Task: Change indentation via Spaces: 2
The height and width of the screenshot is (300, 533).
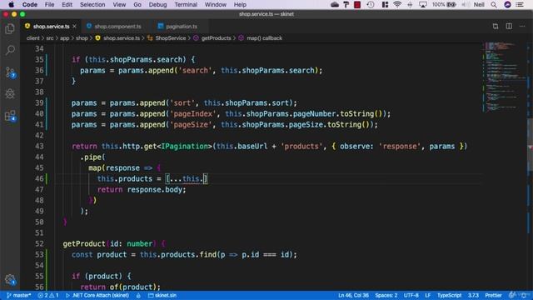Action: coord(386,295)
